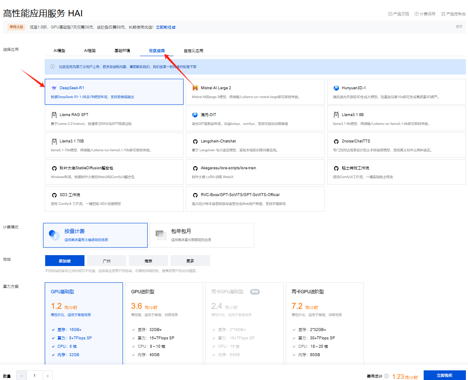The width and height of the screenshot is (468, 380).
Task: Click the Llama3.1 8B llama icon
Action: pos(336,115)
